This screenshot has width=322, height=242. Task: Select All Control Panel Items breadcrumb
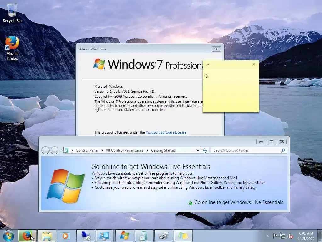125,150
